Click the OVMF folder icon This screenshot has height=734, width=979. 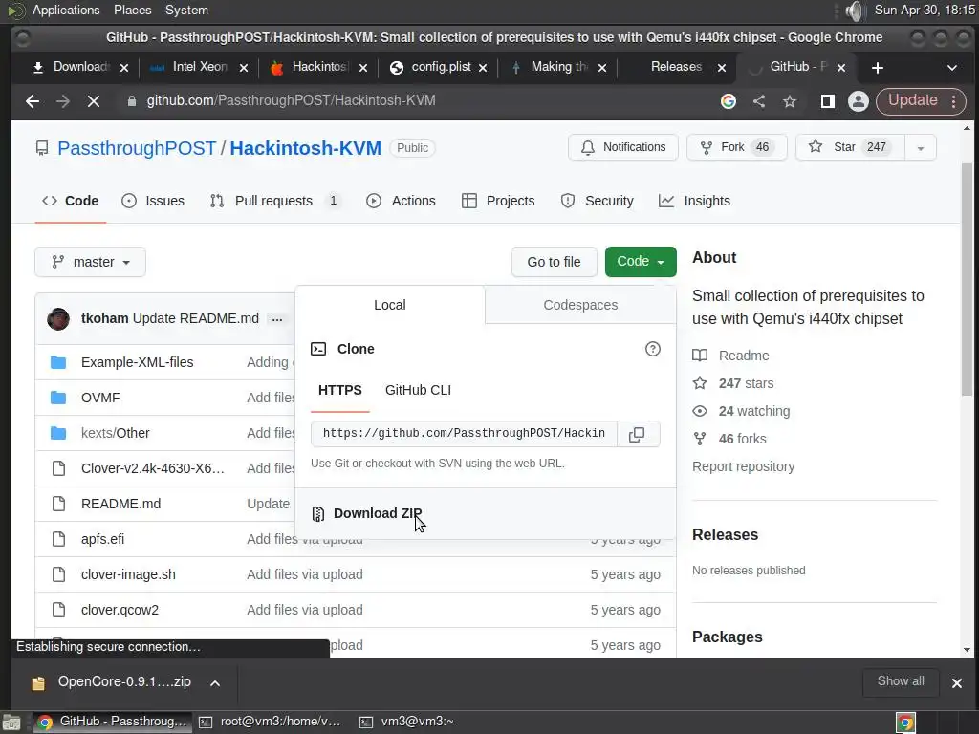[58, 398]
